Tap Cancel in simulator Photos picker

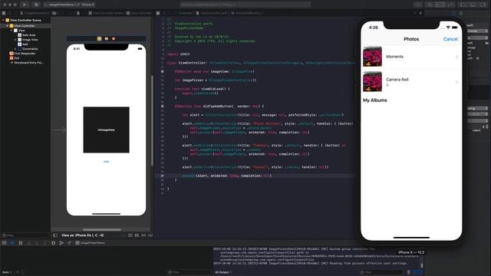coord(450,39)
